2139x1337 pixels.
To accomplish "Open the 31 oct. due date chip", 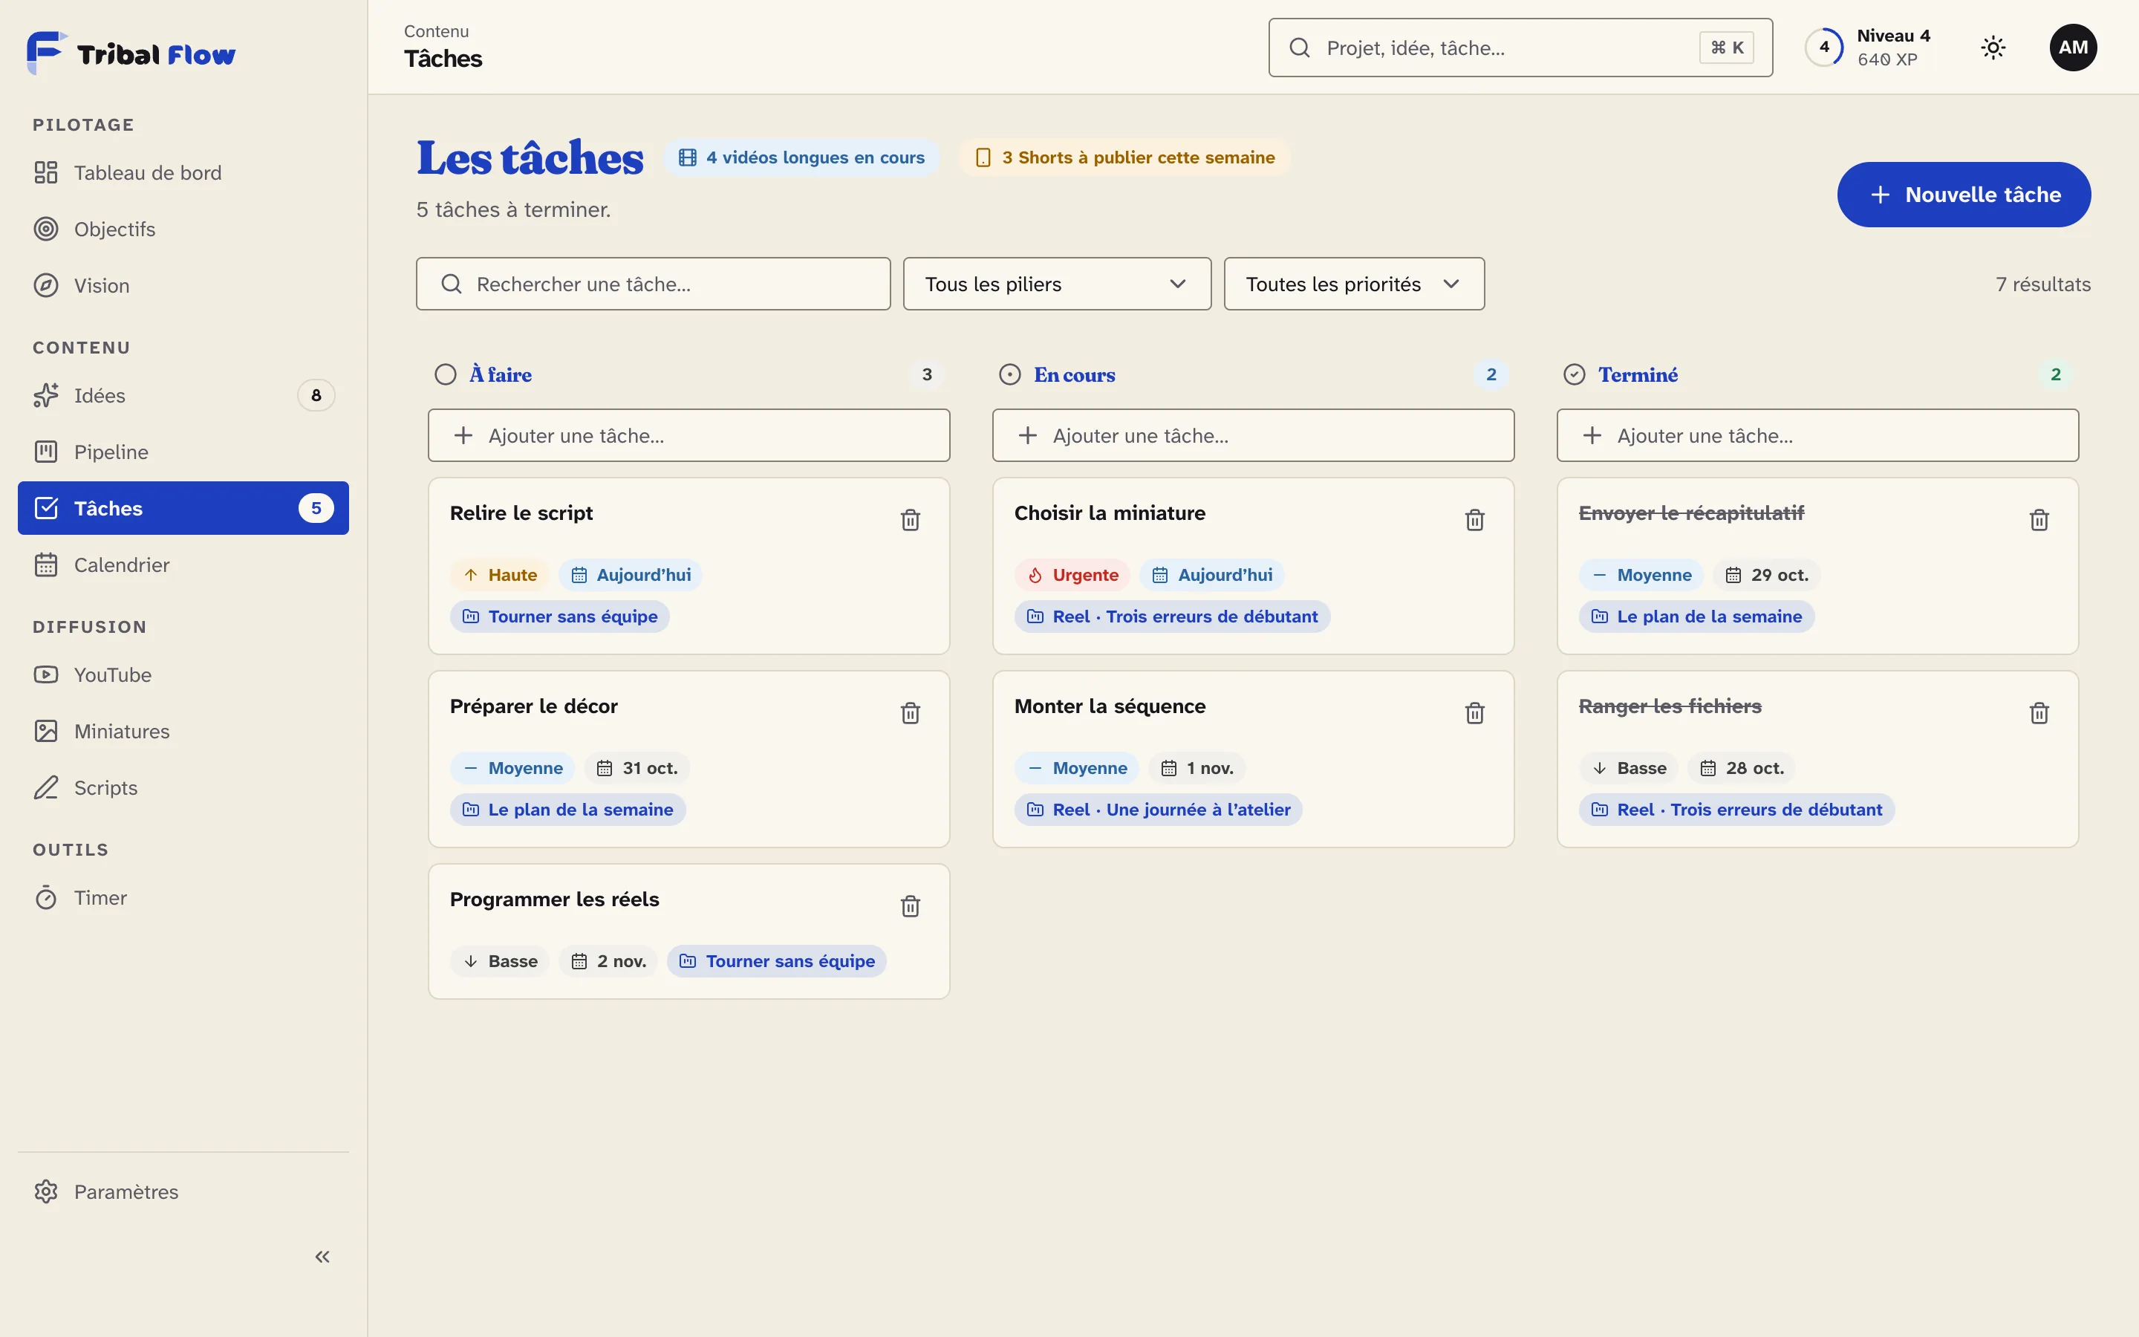I will (637, 769).
